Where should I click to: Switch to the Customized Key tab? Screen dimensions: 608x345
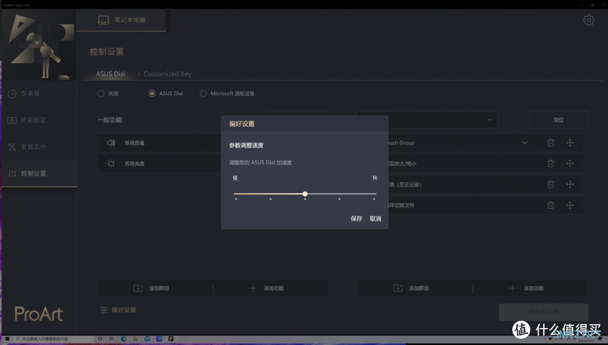click(x=168, y=74)
